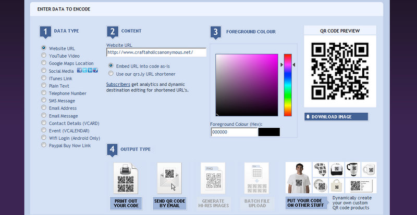This screenshot has width=417, height=215.
Task: Pick the Email Message data type
Action: [x=44, y=115]
